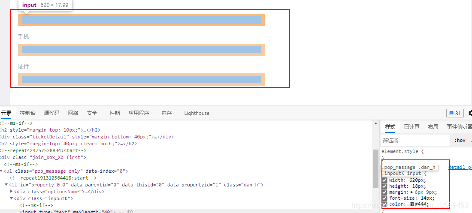
Task: Open the 性能 (Performance) tab
Action: [115, 113]
